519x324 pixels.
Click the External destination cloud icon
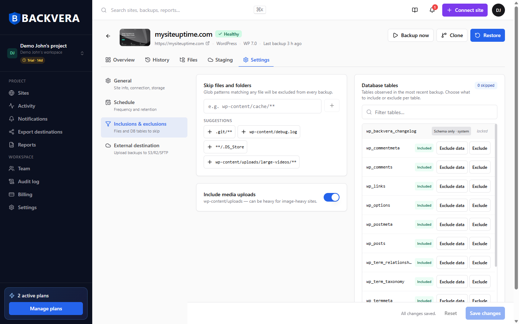click(x=108, y=145)
